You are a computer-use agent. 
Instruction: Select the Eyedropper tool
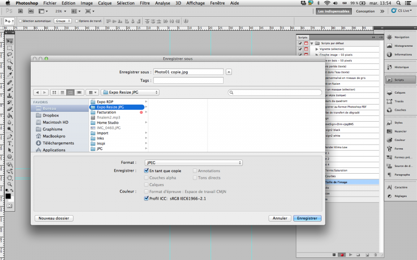[9, 74]
